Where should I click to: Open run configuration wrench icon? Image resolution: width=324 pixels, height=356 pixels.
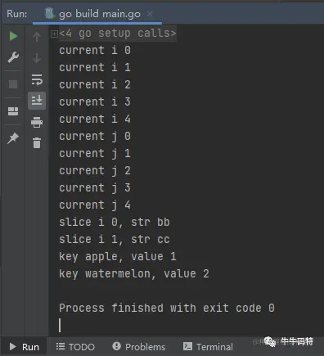13,57
